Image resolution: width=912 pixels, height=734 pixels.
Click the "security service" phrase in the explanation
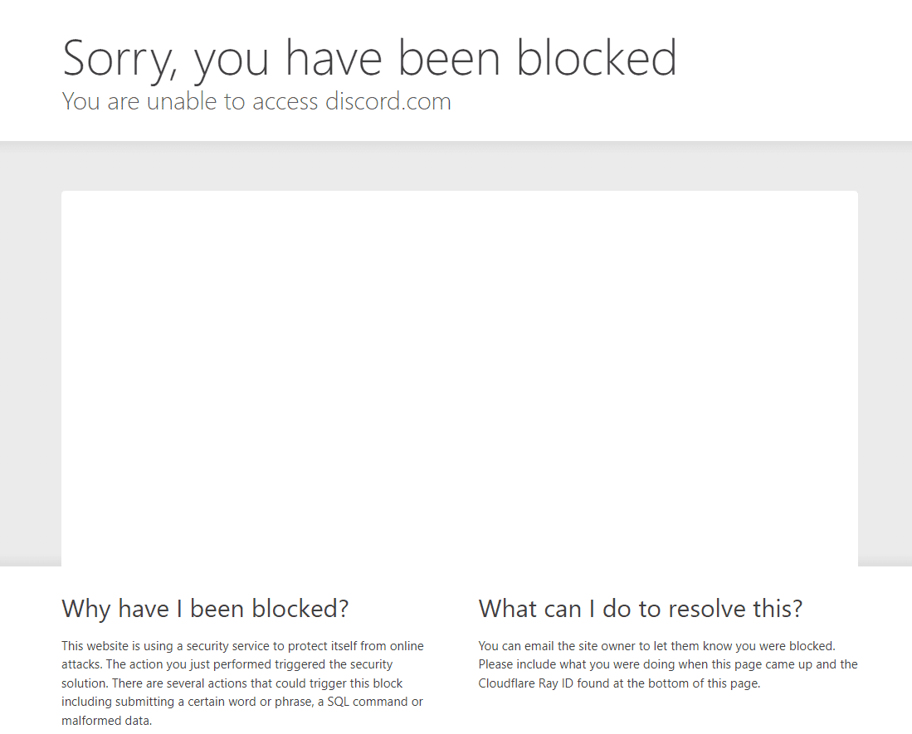point(227,646)
